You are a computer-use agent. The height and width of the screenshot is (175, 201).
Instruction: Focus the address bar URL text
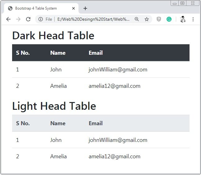(x=93, y=19)
